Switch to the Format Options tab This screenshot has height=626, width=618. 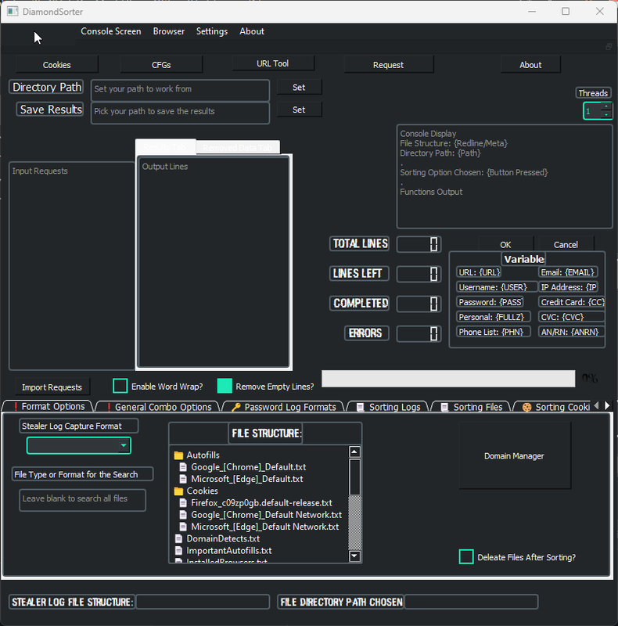[x=48, y=406]
